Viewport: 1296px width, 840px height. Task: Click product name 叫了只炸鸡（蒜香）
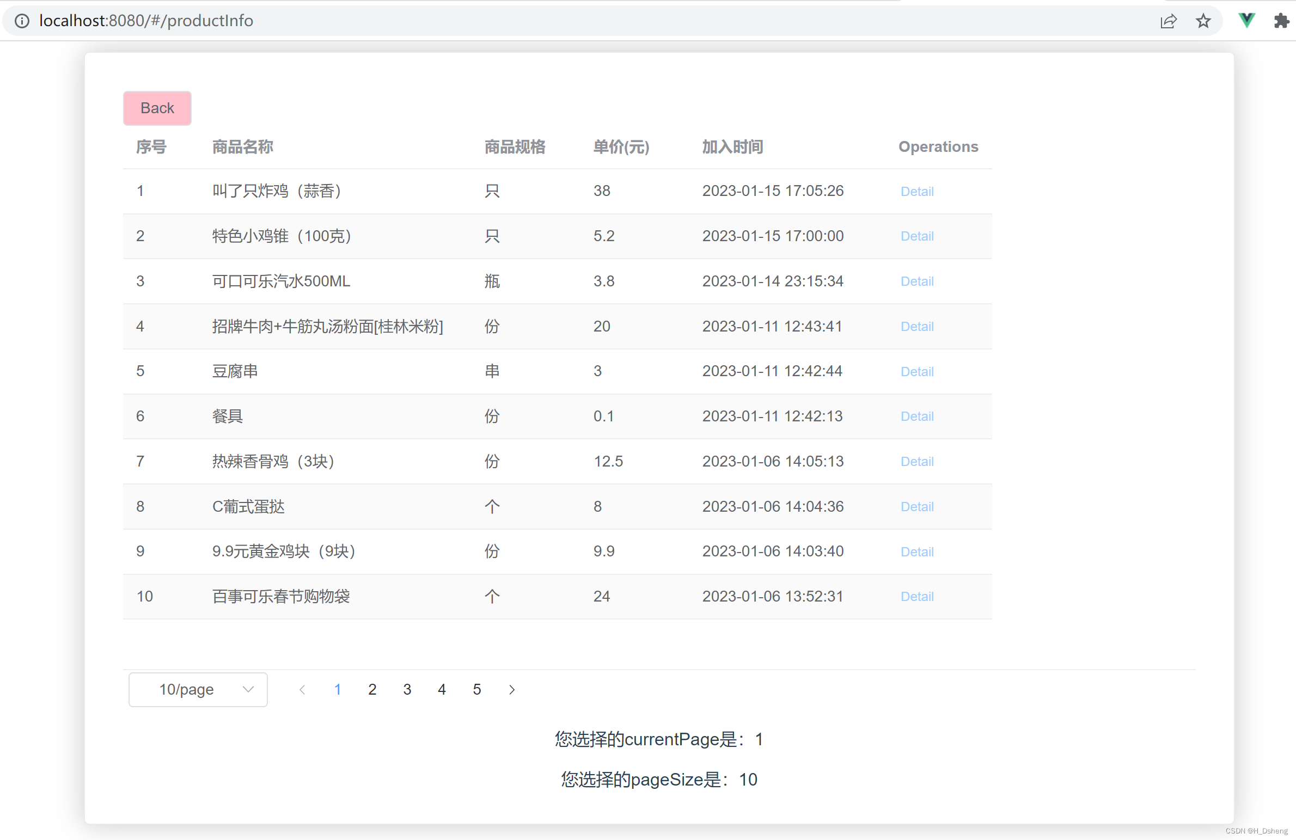[277, 191]
